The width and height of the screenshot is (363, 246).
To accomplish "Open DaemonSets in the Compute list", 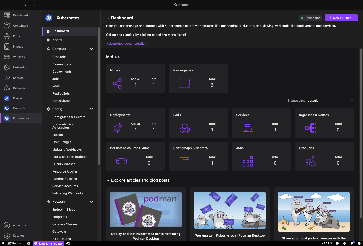I will point(62,64).
